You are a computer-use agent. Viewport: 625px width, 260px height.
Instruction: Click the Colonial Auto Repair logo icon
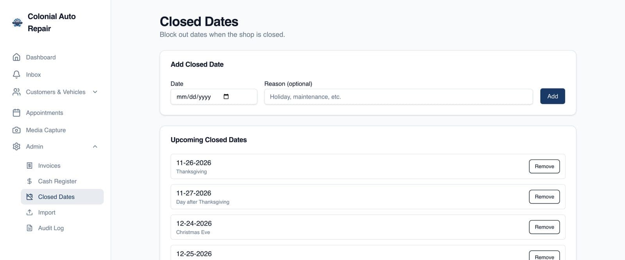click(x=17, y=23)
